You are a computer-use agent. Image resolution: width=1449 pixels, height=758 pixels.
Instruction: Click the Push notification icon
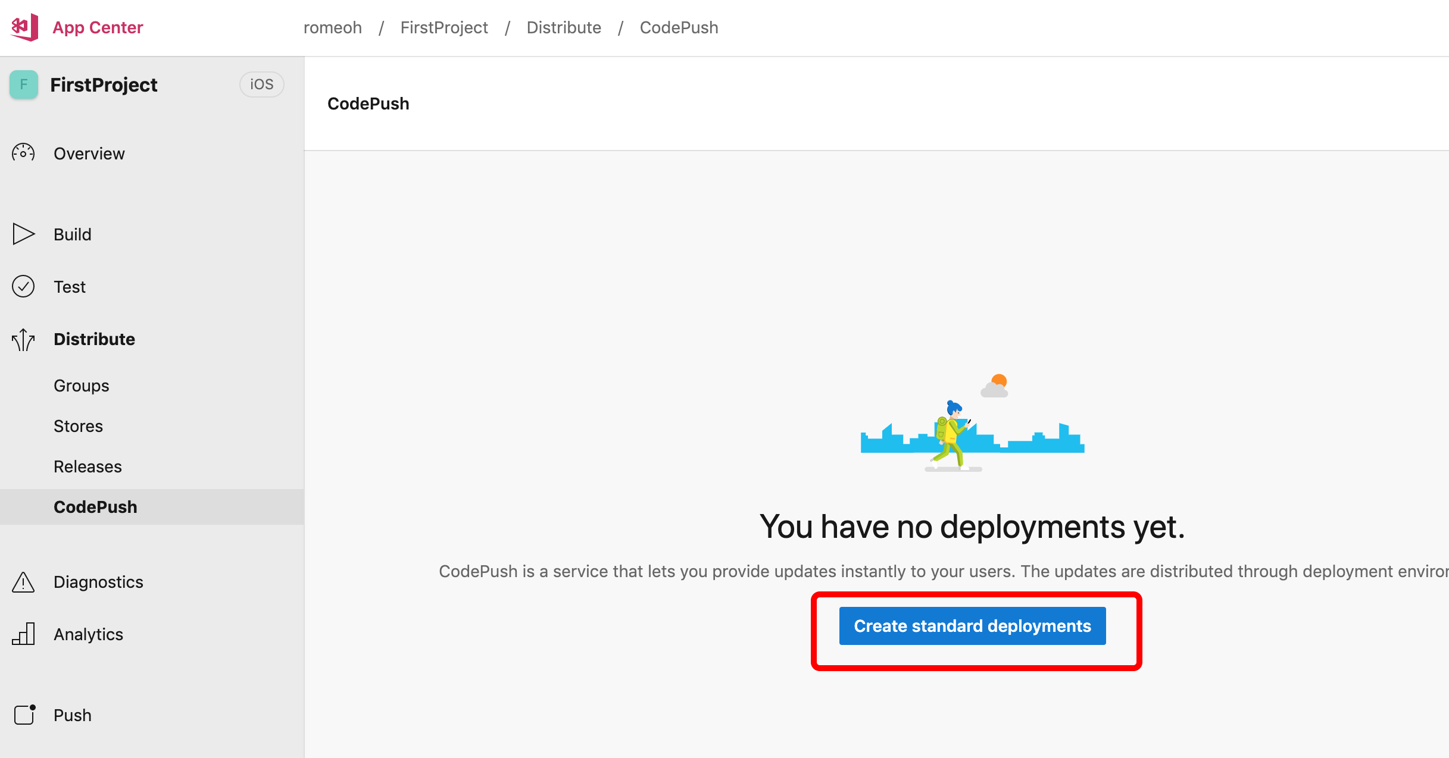(24, 715)
